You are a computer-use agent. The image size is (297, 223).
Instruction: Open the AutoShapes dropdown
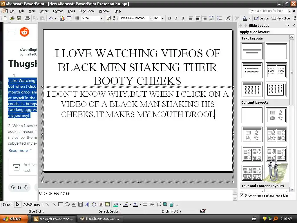click(33, 204)
